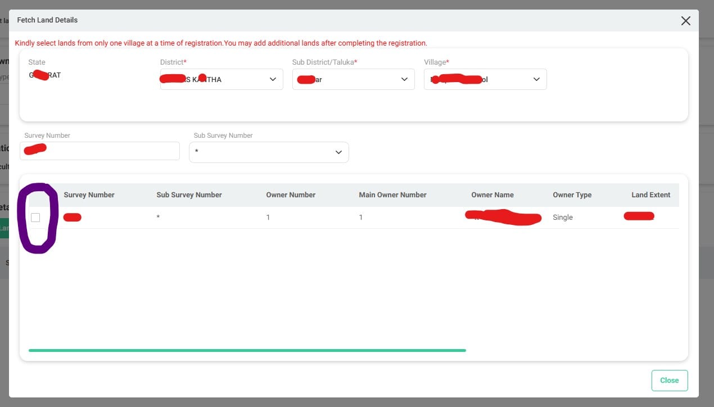The image size is (714, 407).
Task: Click the Main Owner Number column header
Action: (392, 195)
